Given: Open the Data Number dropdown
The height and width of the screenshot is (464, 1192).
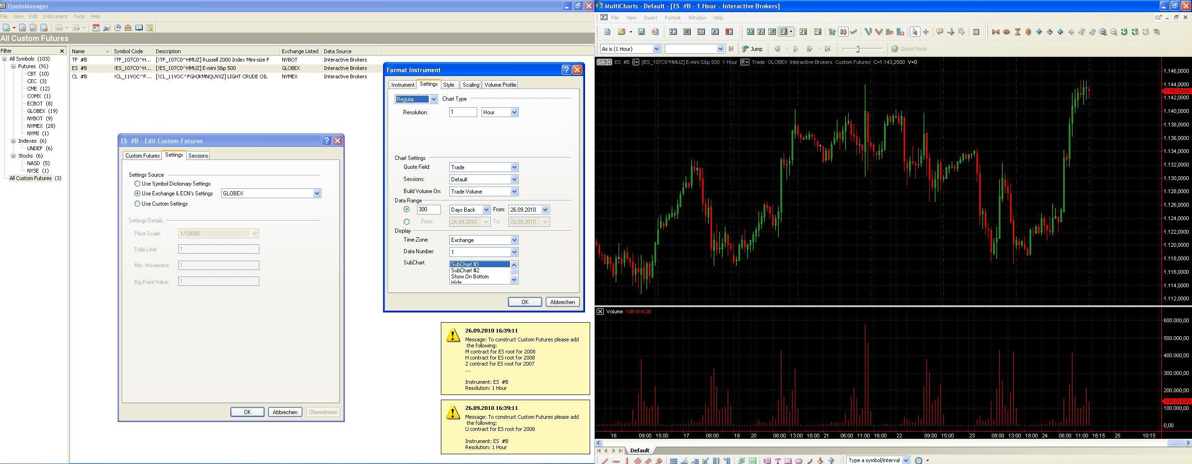Looking at the screenshot, I should [x=514, y=252].
